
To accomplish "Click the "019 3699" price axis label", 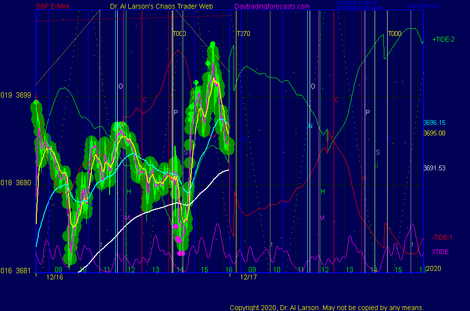I will [x=16, y=95].
